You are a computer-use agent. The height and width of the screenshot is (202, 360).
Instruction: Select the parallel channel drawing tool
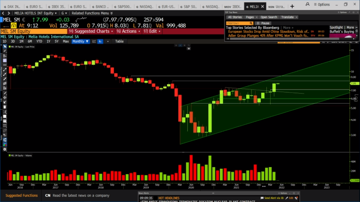tap(5, 84)
